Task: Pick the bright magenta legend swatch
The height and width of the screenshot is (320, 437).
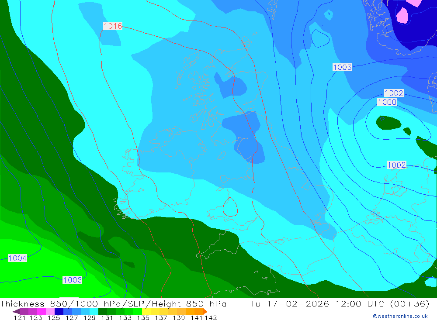Action: point(41,311)
